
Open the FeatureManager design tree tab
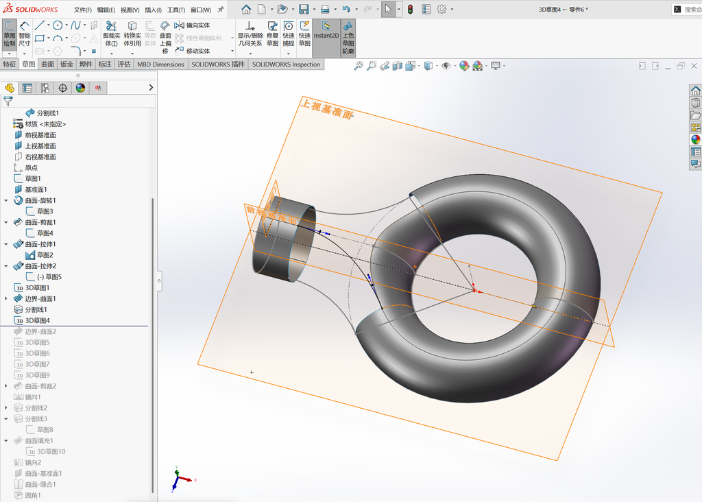[10, 88]
